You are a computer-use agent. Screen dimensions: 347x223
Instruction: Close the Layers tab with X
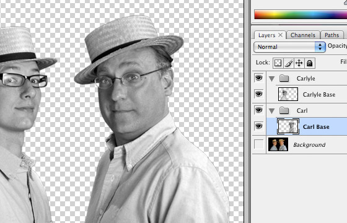[x=280, y=35]
